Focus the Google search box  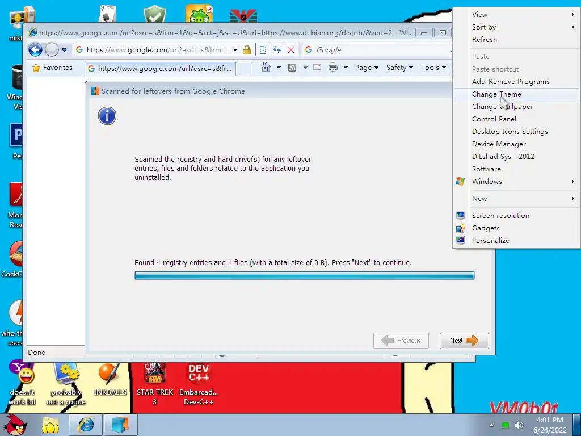(x=377, y=50)
